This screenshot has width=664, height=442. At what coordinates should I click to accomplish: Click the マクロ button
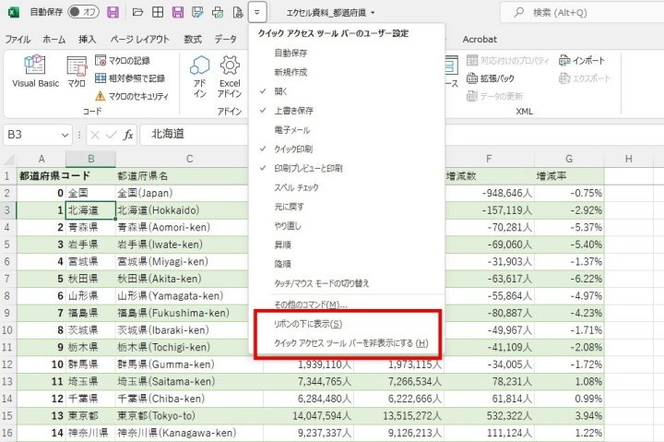[x=77, y=71]
